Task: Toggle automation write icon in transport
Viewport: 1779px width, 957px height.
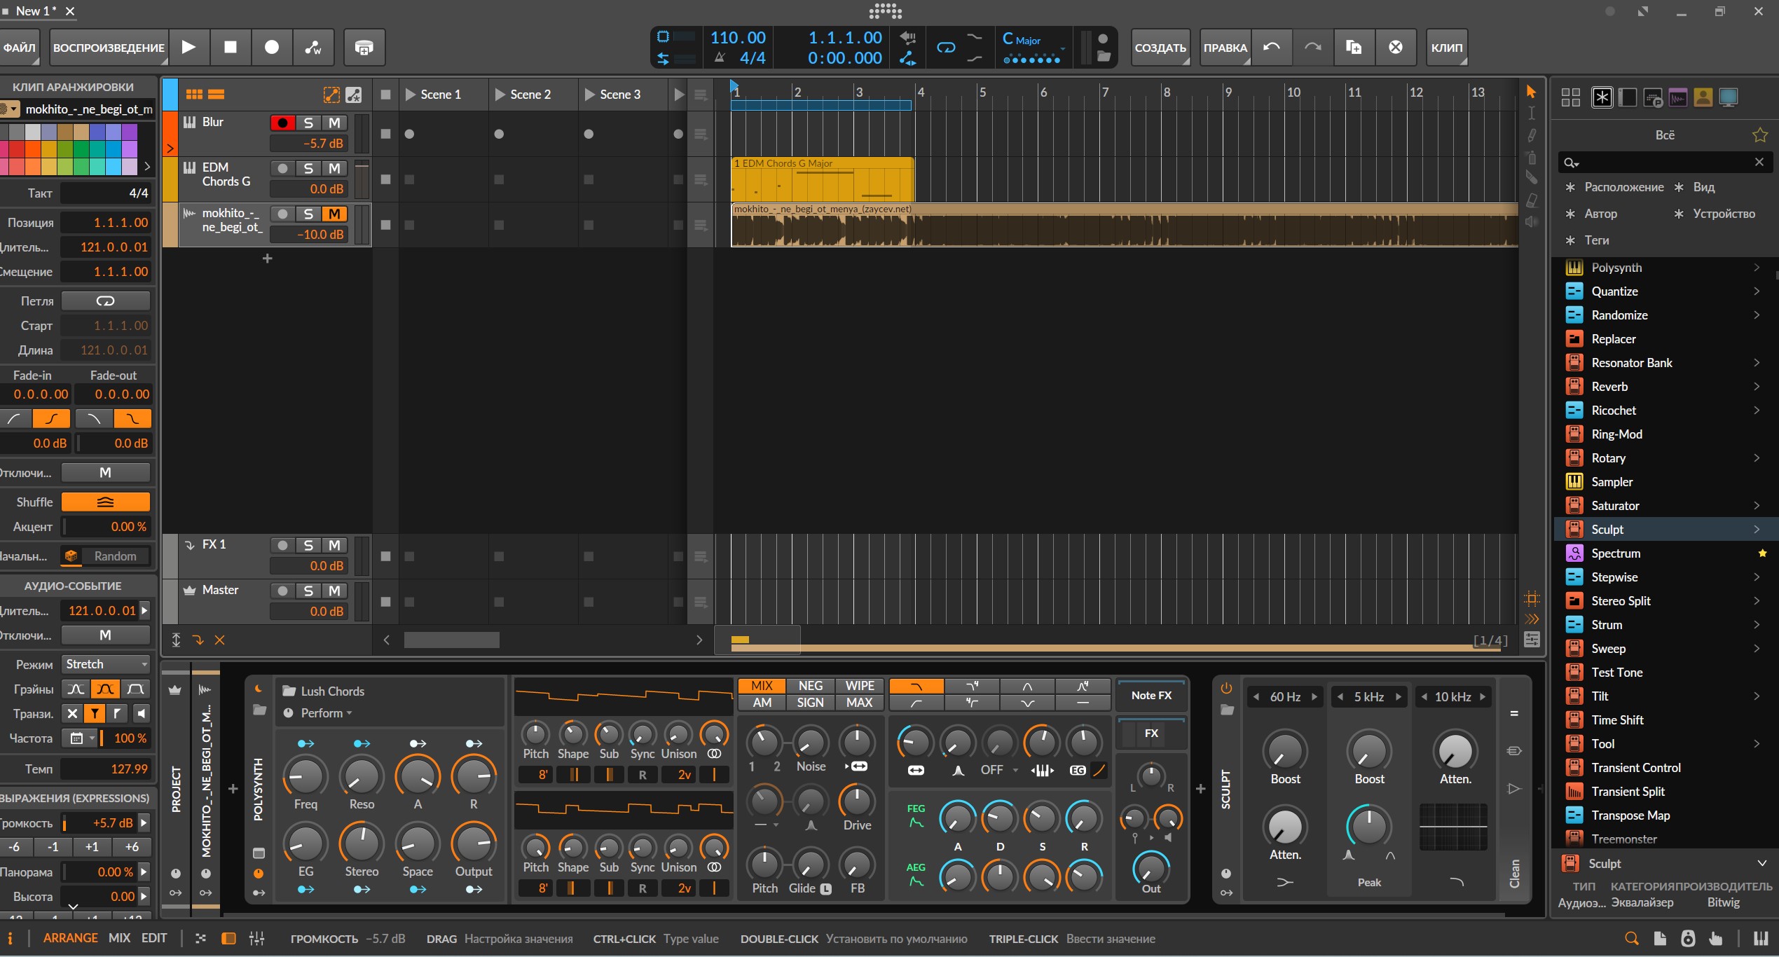Action: 313,47
